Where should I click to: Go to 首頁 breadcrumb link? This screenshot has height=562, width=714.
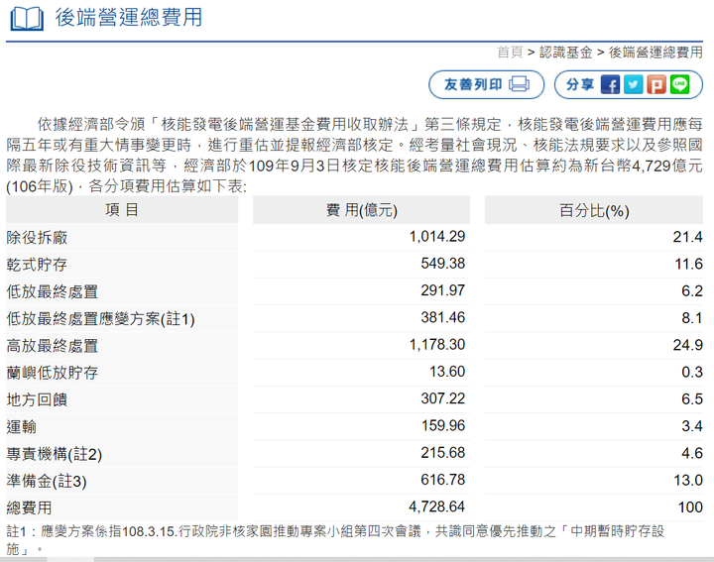click(510, 53)
